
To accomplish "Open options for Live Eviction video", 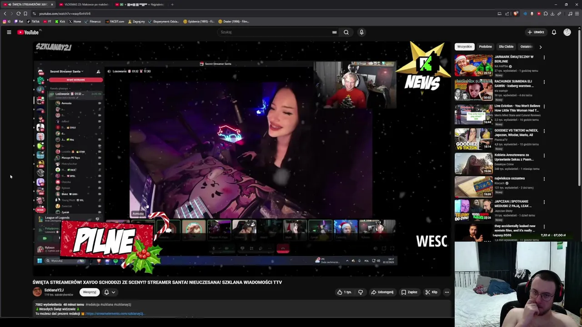I will tap(544, 107).
